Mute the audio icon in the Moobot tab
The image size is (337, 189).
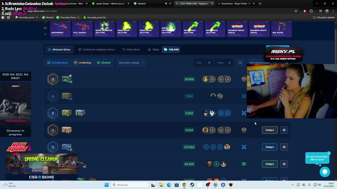[x=166, y=4]
